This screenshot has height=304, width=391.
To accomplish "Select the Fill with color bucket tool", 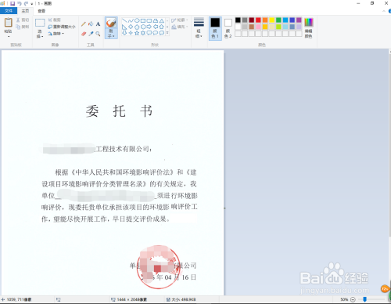I will (x=91, y=24).
